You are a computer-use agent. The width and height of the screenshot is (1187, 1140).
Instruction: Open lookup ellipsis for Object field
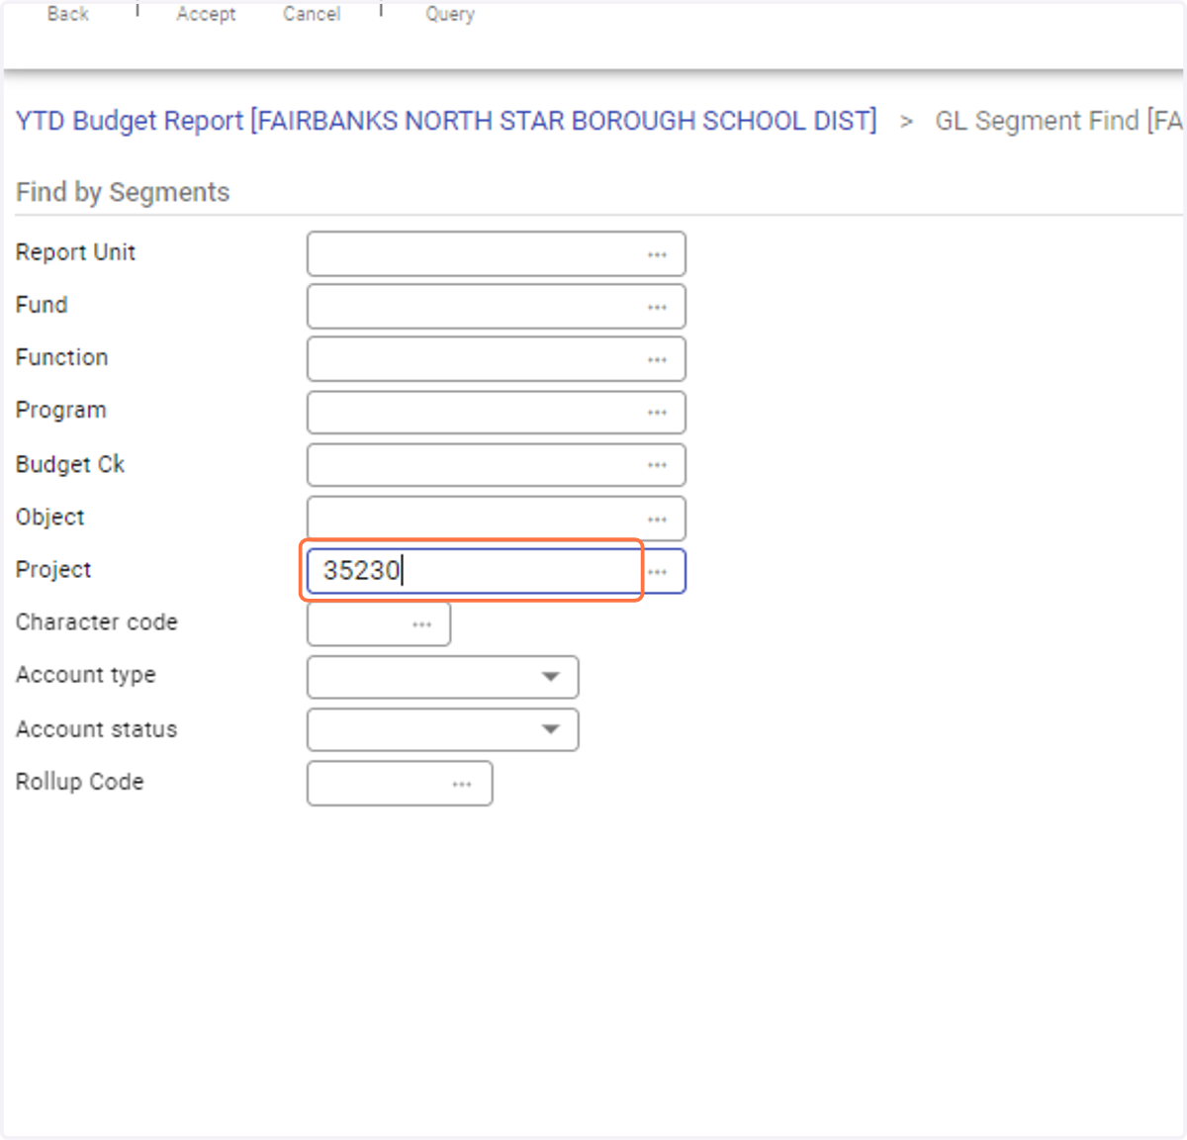pos(657,519)
